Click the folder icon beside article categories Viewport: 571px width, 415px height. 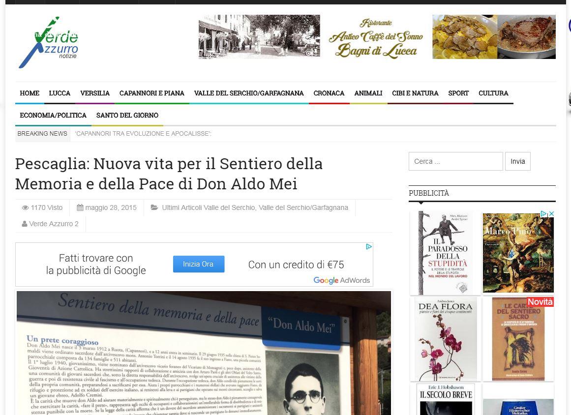pos(154,207)
